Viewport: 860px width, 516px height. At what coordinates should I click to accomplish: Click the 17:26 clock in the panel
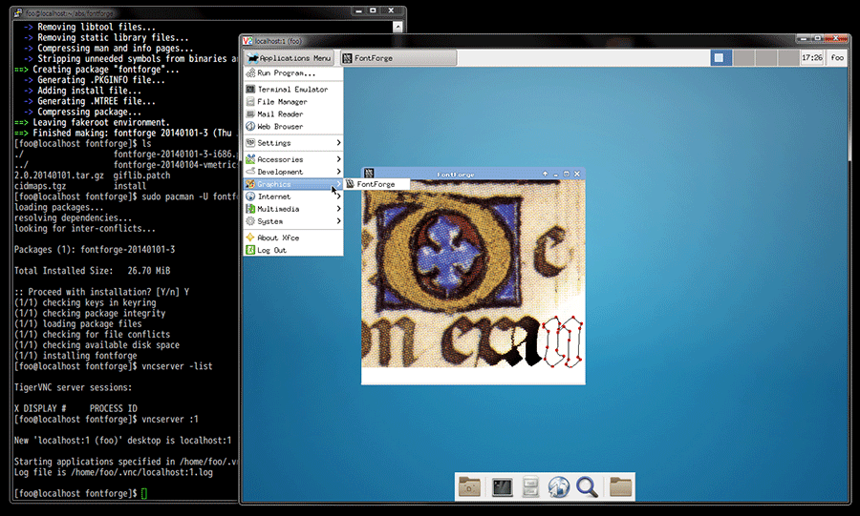811,58
